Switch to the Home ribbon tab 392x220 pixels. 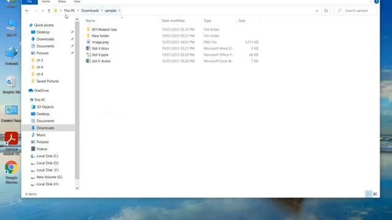coord(45,2)
